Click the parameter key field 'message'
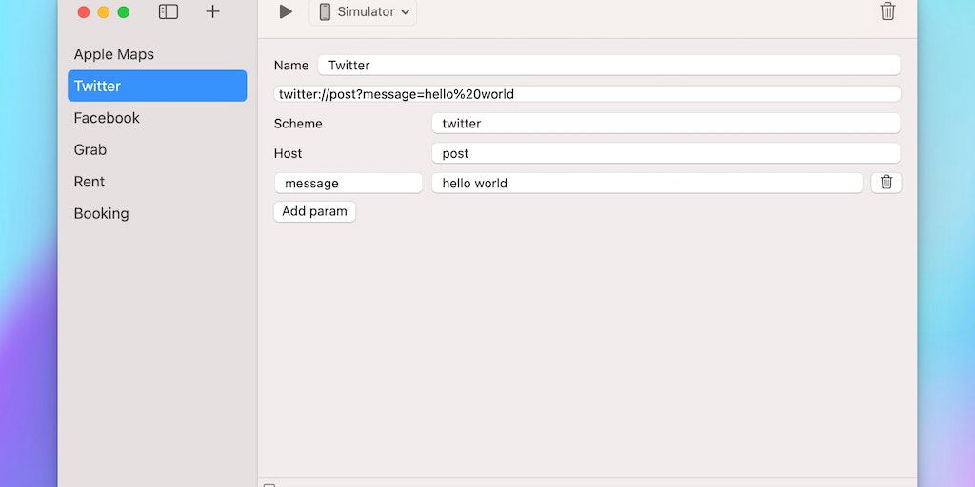 point(348,184)
